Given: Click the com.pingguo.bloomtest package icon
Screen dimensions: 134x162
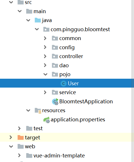Looking at the screenshot, I should point(46,29).
